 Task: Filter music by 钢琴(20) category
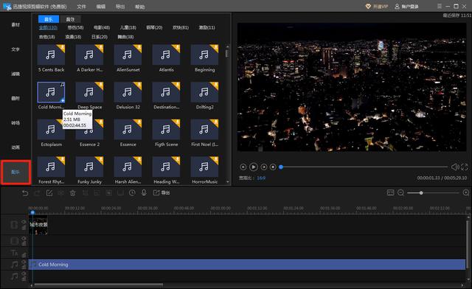click(x=154, y=27)
